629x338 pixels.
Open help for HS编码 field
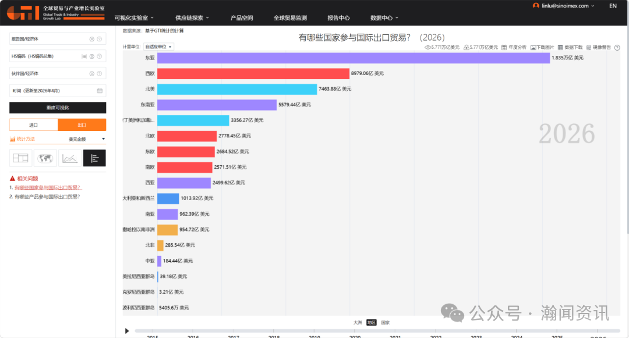point(99,56)
